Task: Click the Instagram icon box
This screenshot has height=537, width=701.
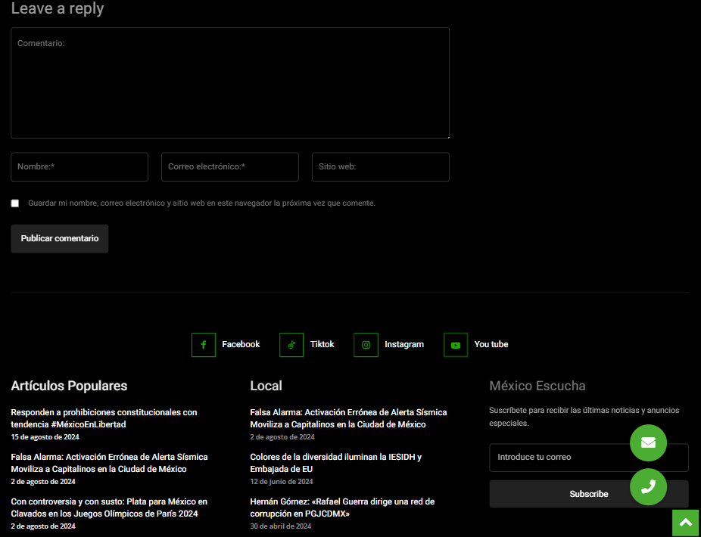Action: [x=366, y=345]
